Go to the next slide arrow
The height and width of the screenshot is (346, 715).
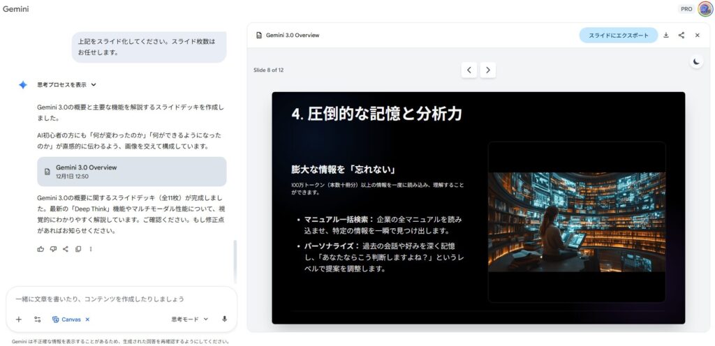pyautogui.click(x=488, y=70)
